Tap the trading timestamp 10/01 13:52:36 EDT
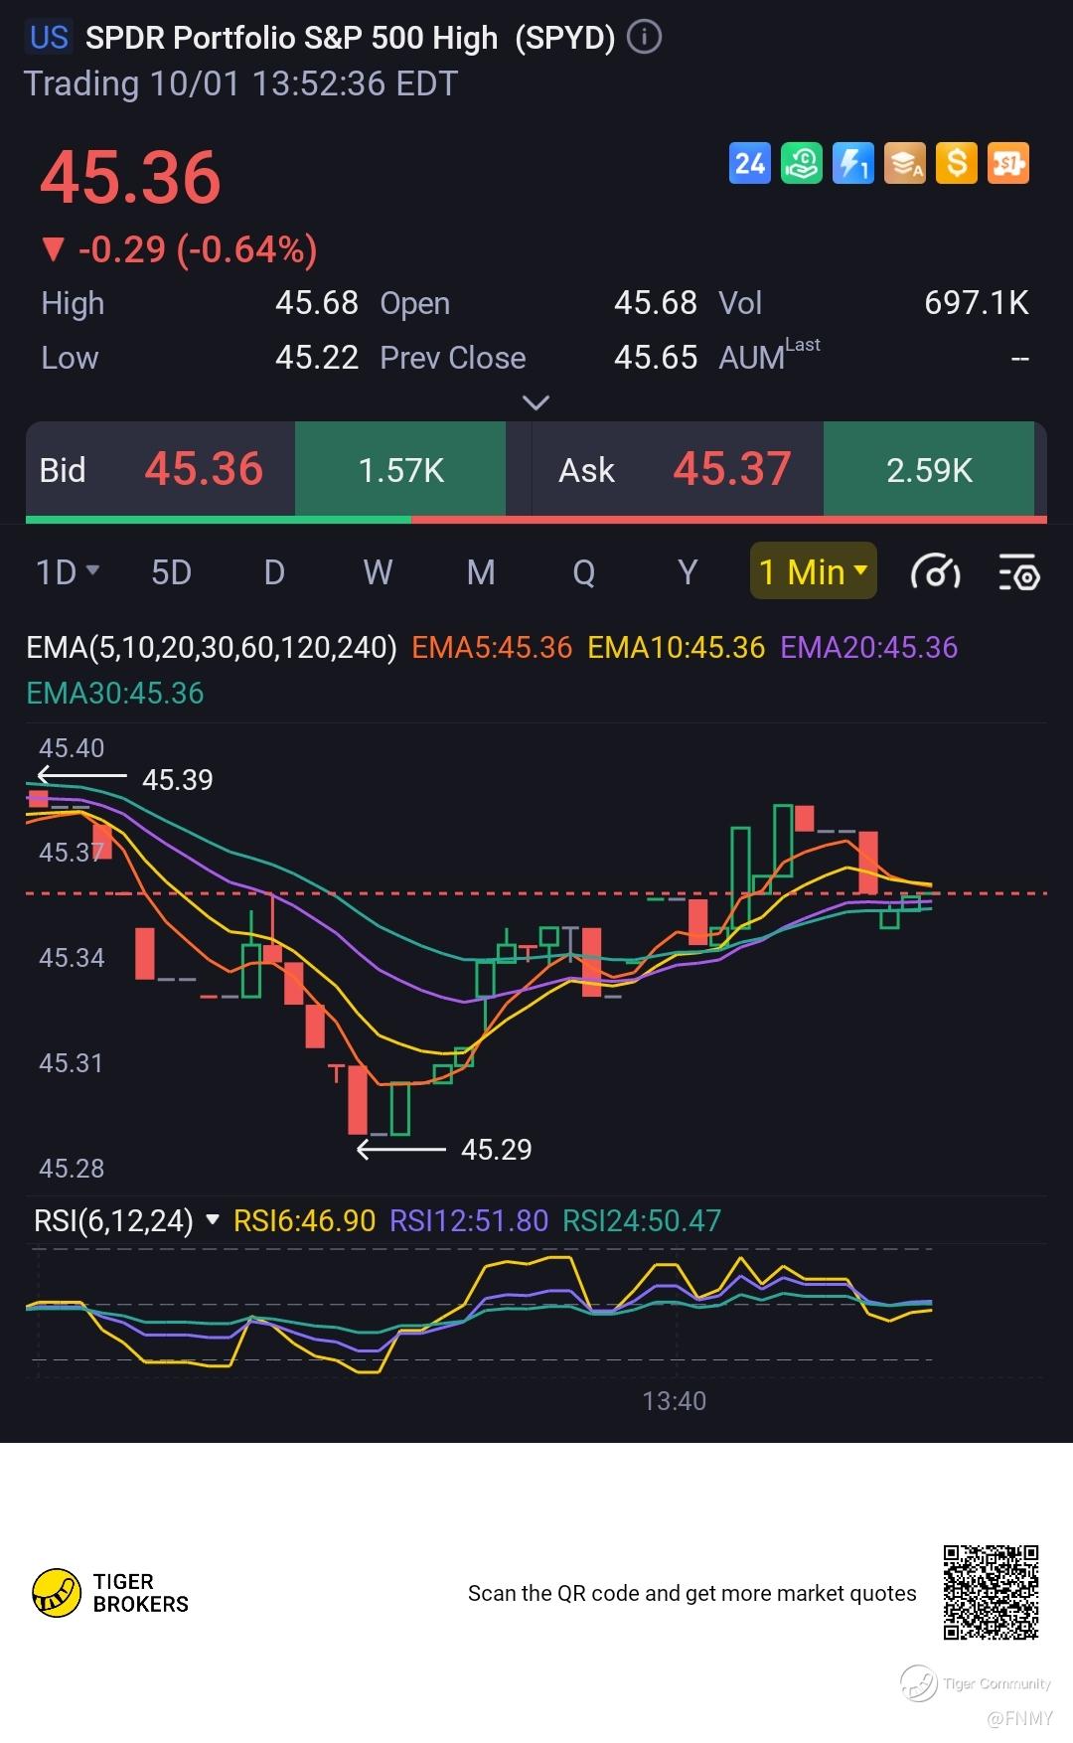Image resolution: width=1073 pixels, height=1743 pixels. click(x=303, y=83)
